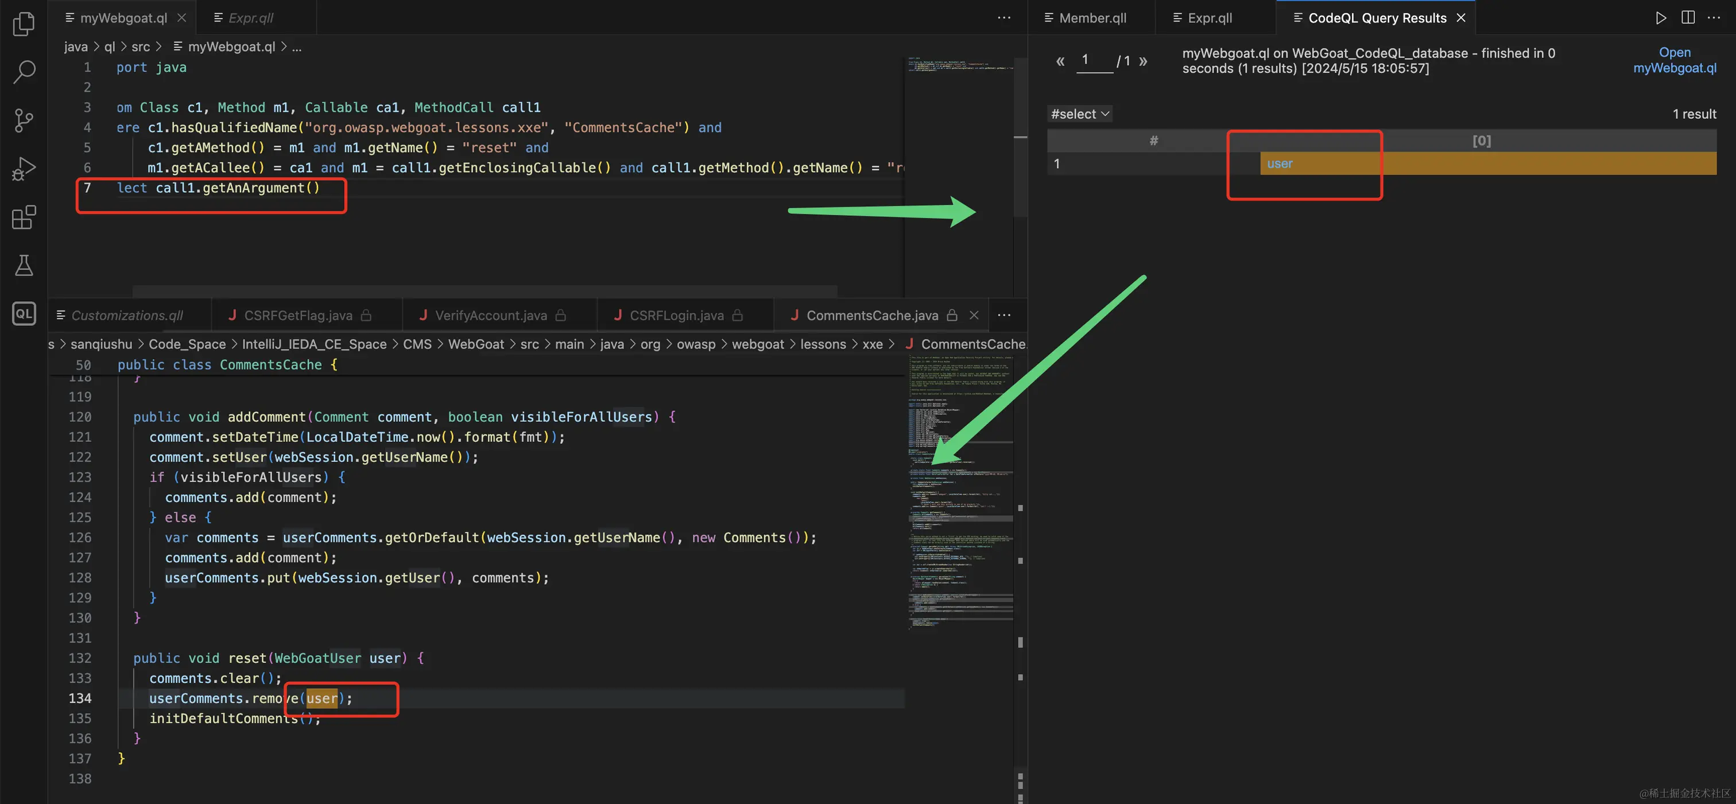Click initDefaultComments call on line 135
This screenshot has height=804, width=1736.
click(x=224, y=719)
